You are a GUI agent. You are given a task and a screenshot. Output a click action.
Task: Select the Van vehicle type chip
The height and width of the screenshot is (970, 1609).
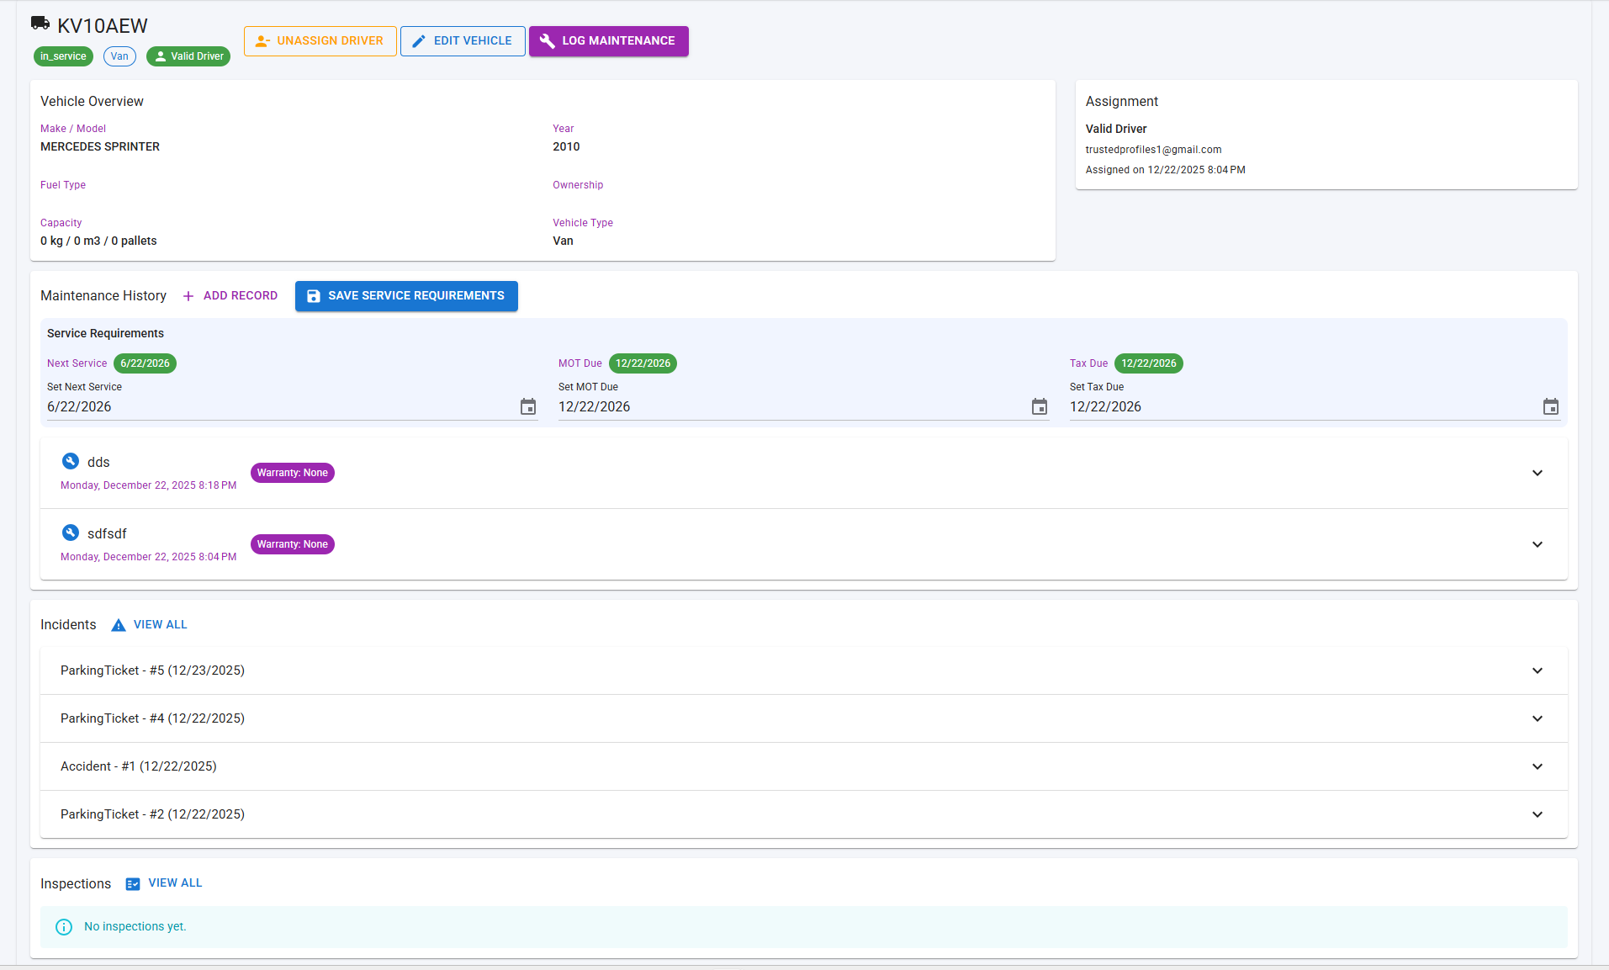coord(119,56)
